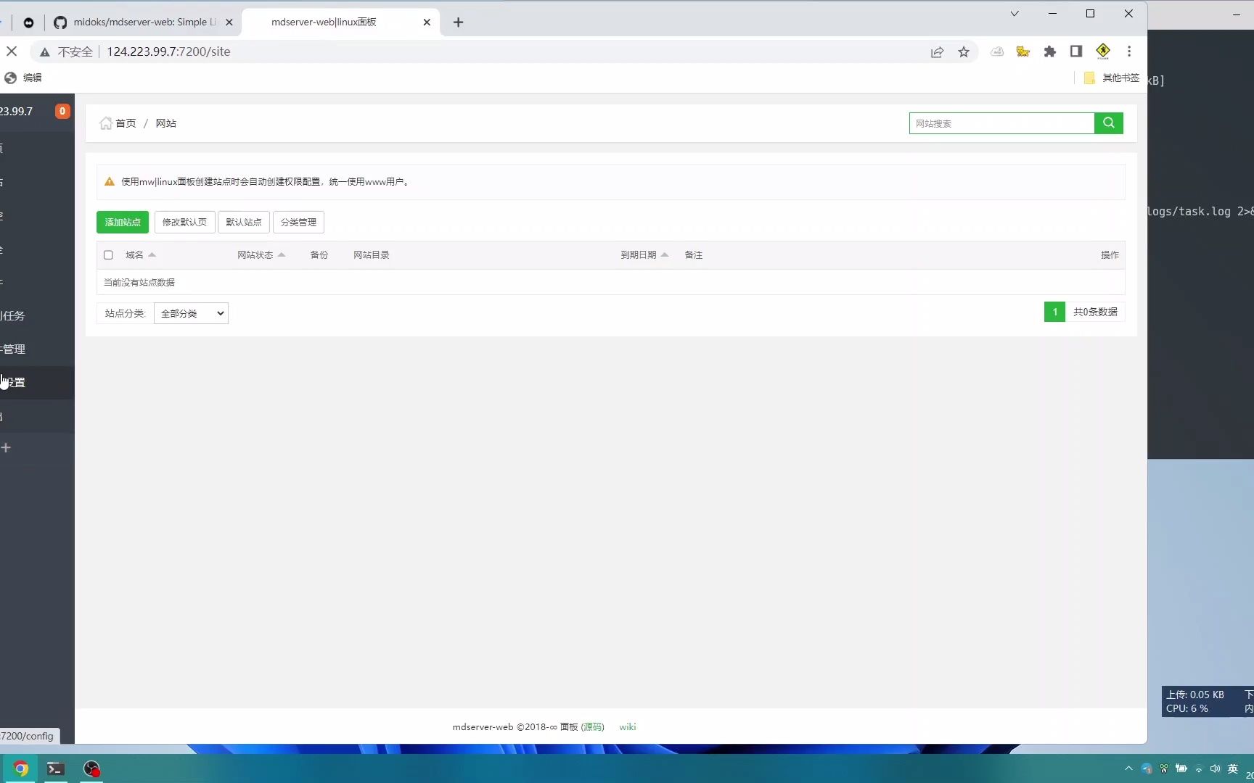Click the 共0条数据 count text
Image resolution: width=1254 pixels, height=783 pixels.
1095,312
